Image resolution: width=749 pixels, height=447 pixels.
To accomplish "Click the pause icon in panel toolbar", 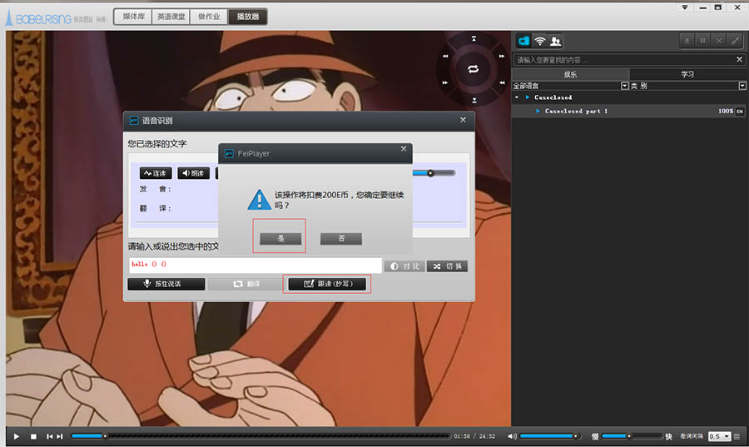I will click(702, 41).
